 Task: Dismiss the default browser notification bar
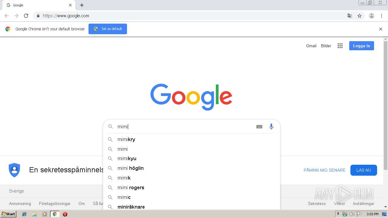(381, 29)
